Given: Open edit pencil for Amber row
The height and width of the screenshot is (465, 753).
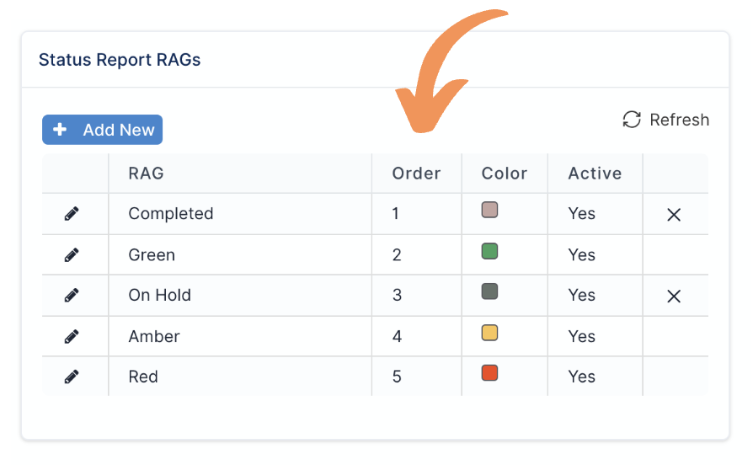Looking at the screenshot, I should point(72,337).
